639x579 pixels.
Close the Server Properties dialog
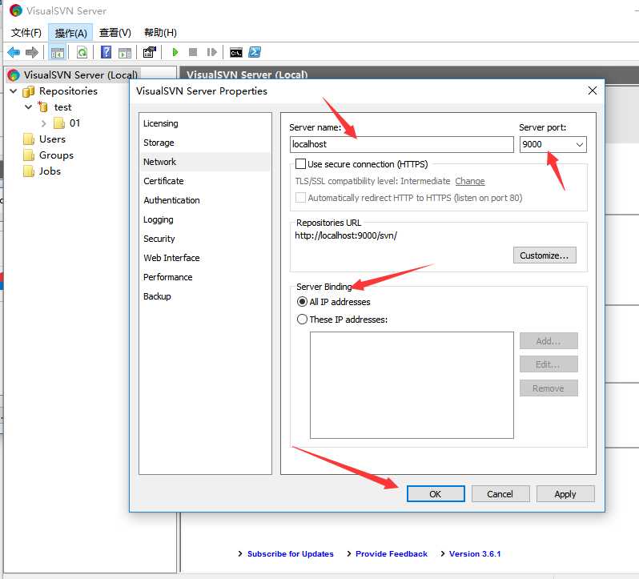593,90
